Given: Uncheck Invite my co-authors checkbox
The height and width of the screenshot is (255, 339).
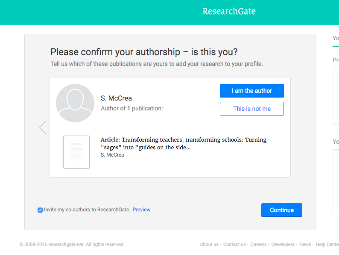Looking at the screenshot, I should tap(40, 210).
